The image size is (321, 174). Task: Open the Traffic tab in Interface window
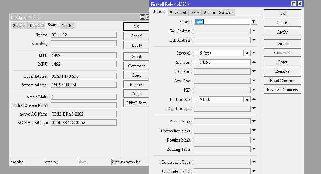[x=68, y=26]
